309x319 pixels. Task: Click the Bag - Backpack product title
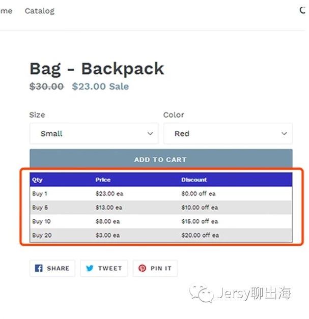(97, 69)
